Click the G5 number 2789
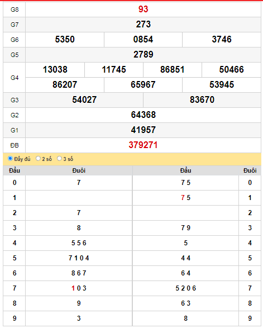The image size is (263, 328). pyautogui.click(x=143, y=55)
